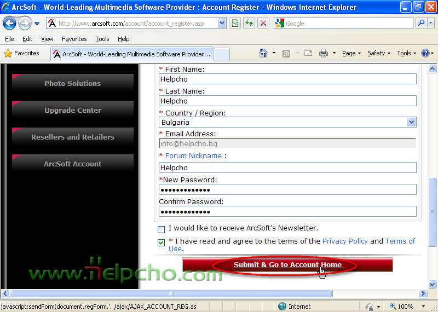Open the View menu
This screenshot has height=312, width=438.
tap(47, 39)
